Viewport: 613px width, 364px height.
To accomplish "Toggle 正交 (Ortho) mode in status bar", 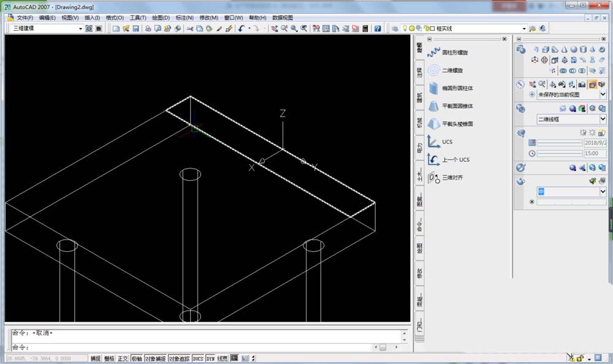I will (122, 358).
